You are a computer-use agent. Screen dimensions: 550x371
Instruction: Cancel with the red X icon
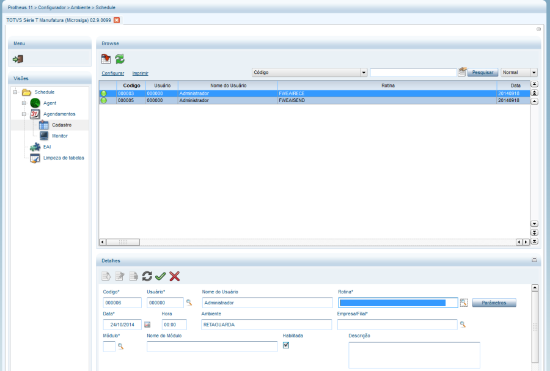coord(174,276)
